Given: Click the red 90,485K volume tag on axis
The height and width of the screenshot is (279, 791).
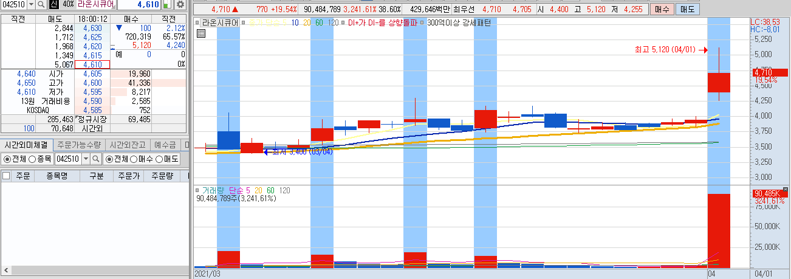Looking at the screenshot, I should click(769, 194).
